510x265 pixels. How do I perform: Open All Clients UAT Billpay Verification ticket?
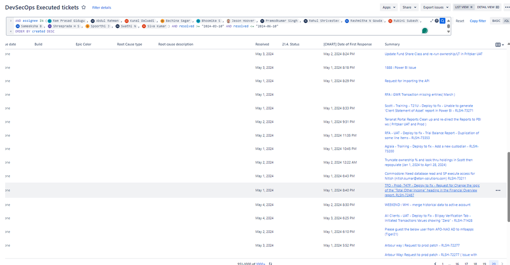(428, 218)
